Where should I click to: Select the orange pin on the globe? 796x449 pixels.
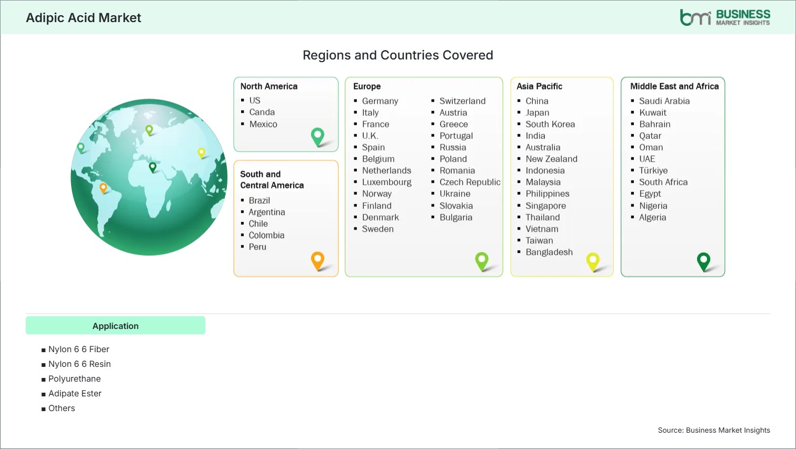click(103, 188)
